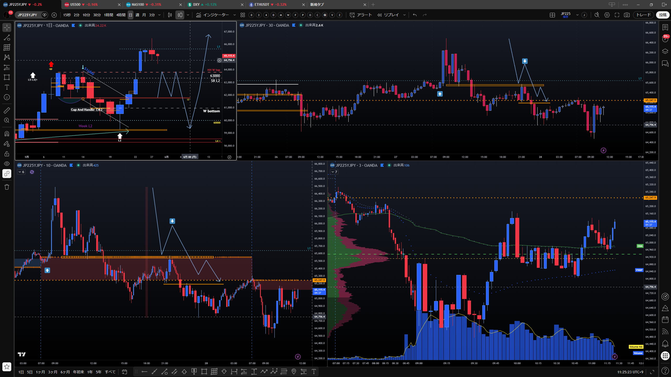Open the forecasting and measurement tools in left sidebar
This screenshot has width=671, height=377.
tap(7, 67)
